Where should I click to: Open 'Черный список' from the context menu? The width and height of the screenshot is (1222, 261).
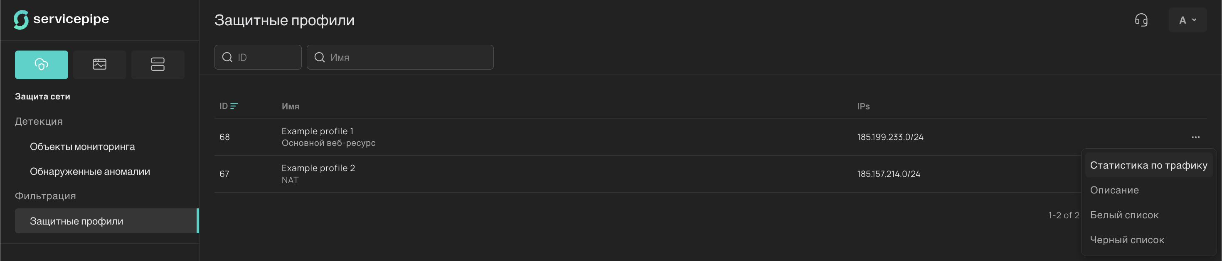(x=1127, y=240)
